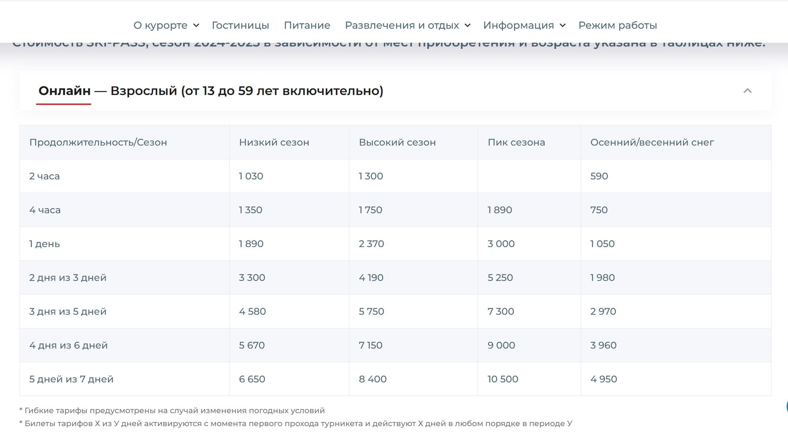
Task: Open the 'Режим работы' page
Action: [618, 25]
